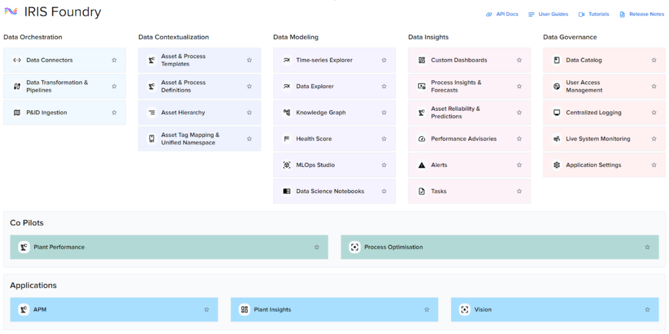Select the Alerts warning icon

pos(421,165)
